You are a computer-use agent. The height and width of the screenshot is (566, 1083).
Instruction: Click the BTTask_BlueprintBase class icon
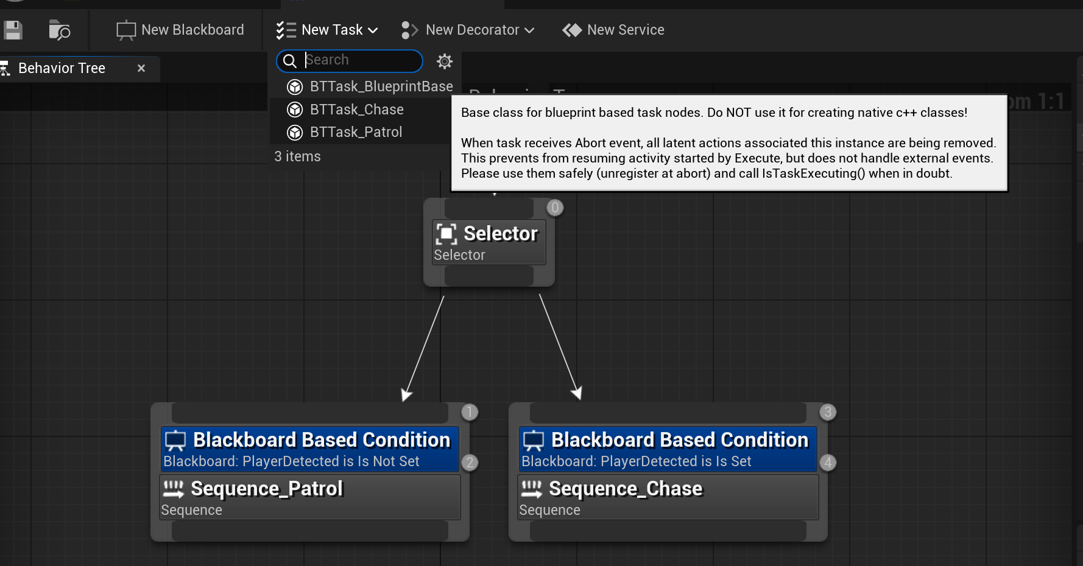pos(295,87)
